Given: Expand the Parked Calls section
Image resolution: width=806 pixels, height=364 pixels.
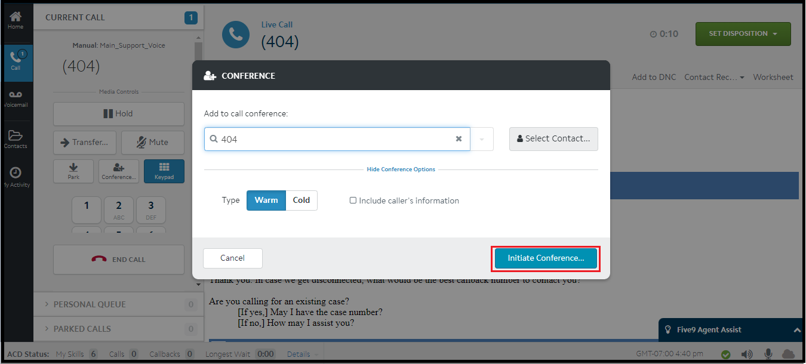Looking at the screenshot, I should [119, 329].
